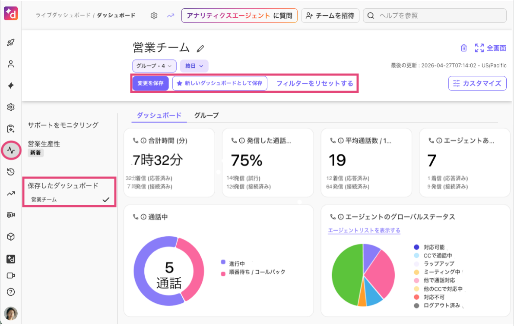The height and width of the screenshot is (326, 514).
Task: Click info icon beside 発信した通話
Action: [242, 141]
